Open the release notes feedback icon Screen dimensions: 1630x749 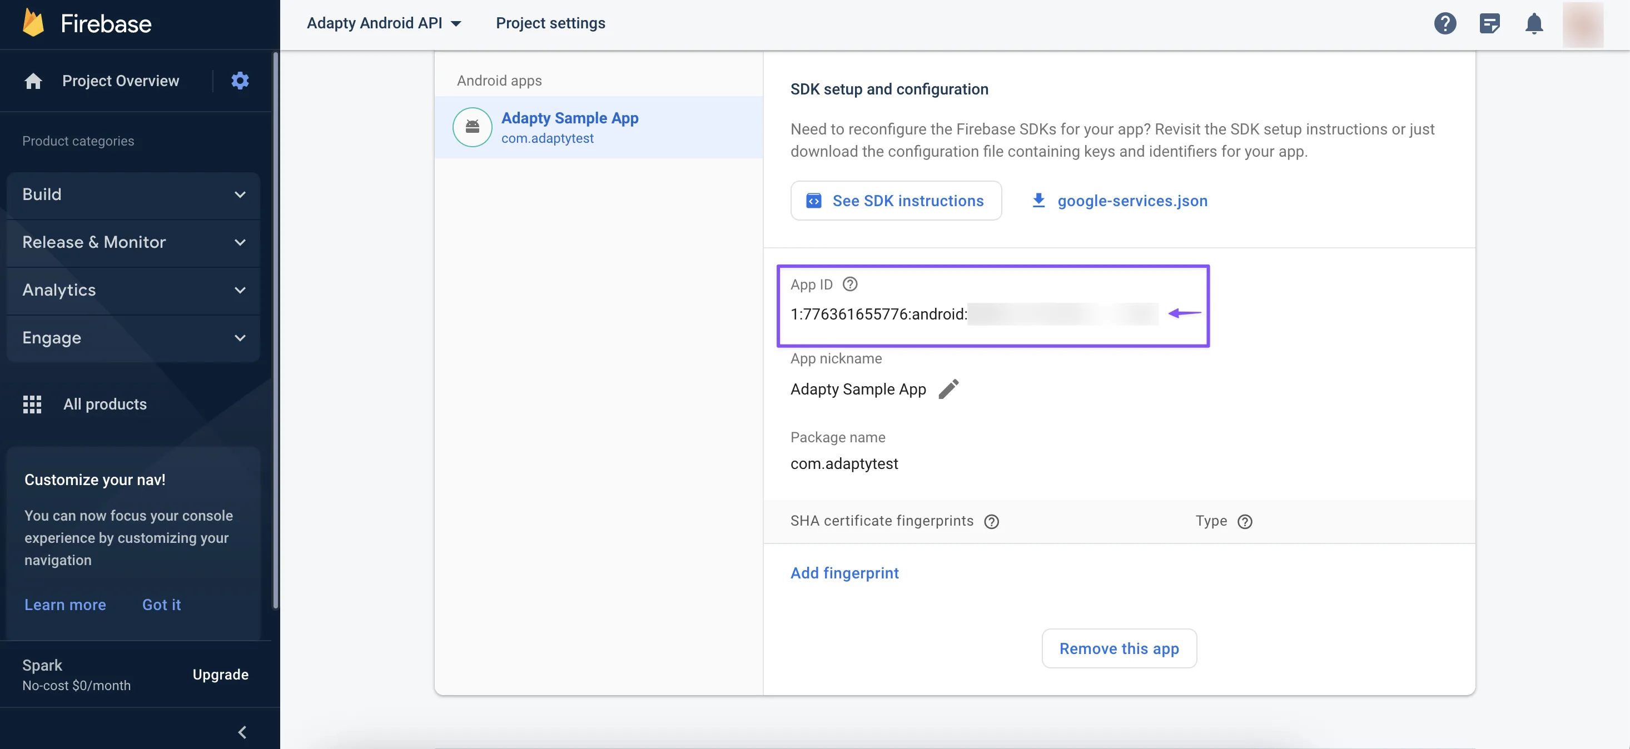point(1489,23)
